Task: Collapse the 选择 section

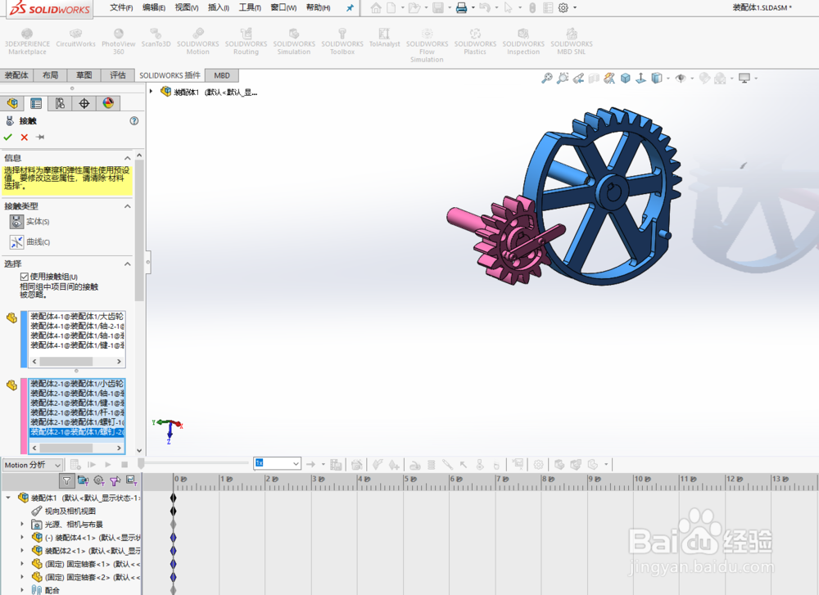Action: coord(127,264)
